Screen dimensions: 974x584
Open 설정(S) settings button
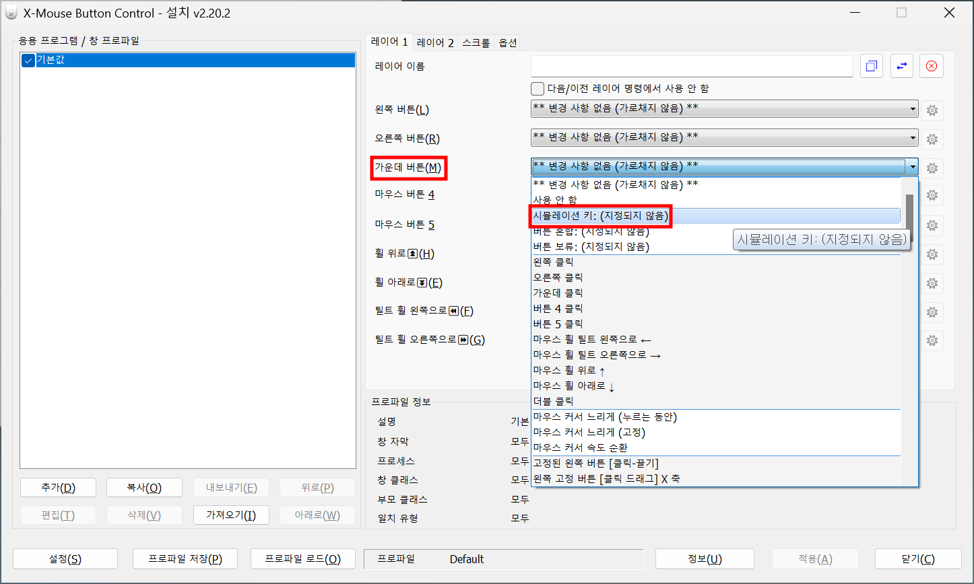tap(65, 559)
